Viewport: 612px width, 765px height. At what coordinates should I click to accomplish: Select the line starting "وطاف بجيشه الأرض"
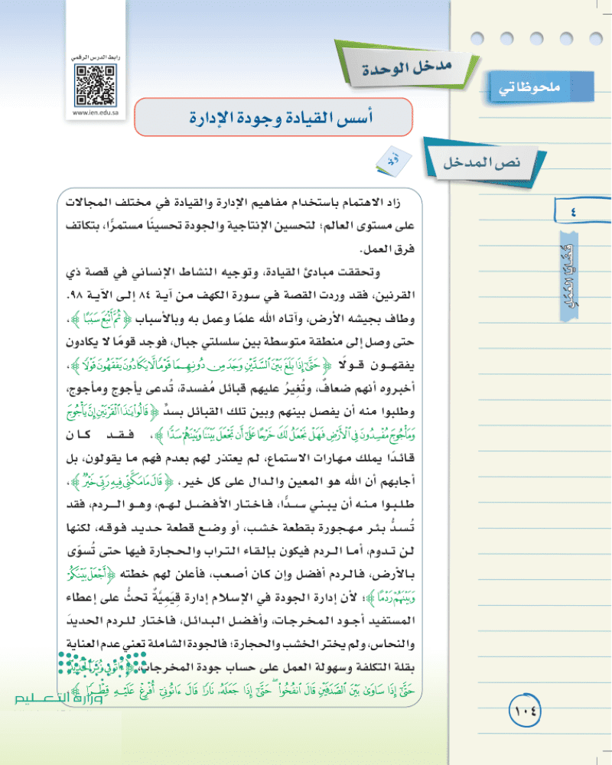[x=240, y=319]
